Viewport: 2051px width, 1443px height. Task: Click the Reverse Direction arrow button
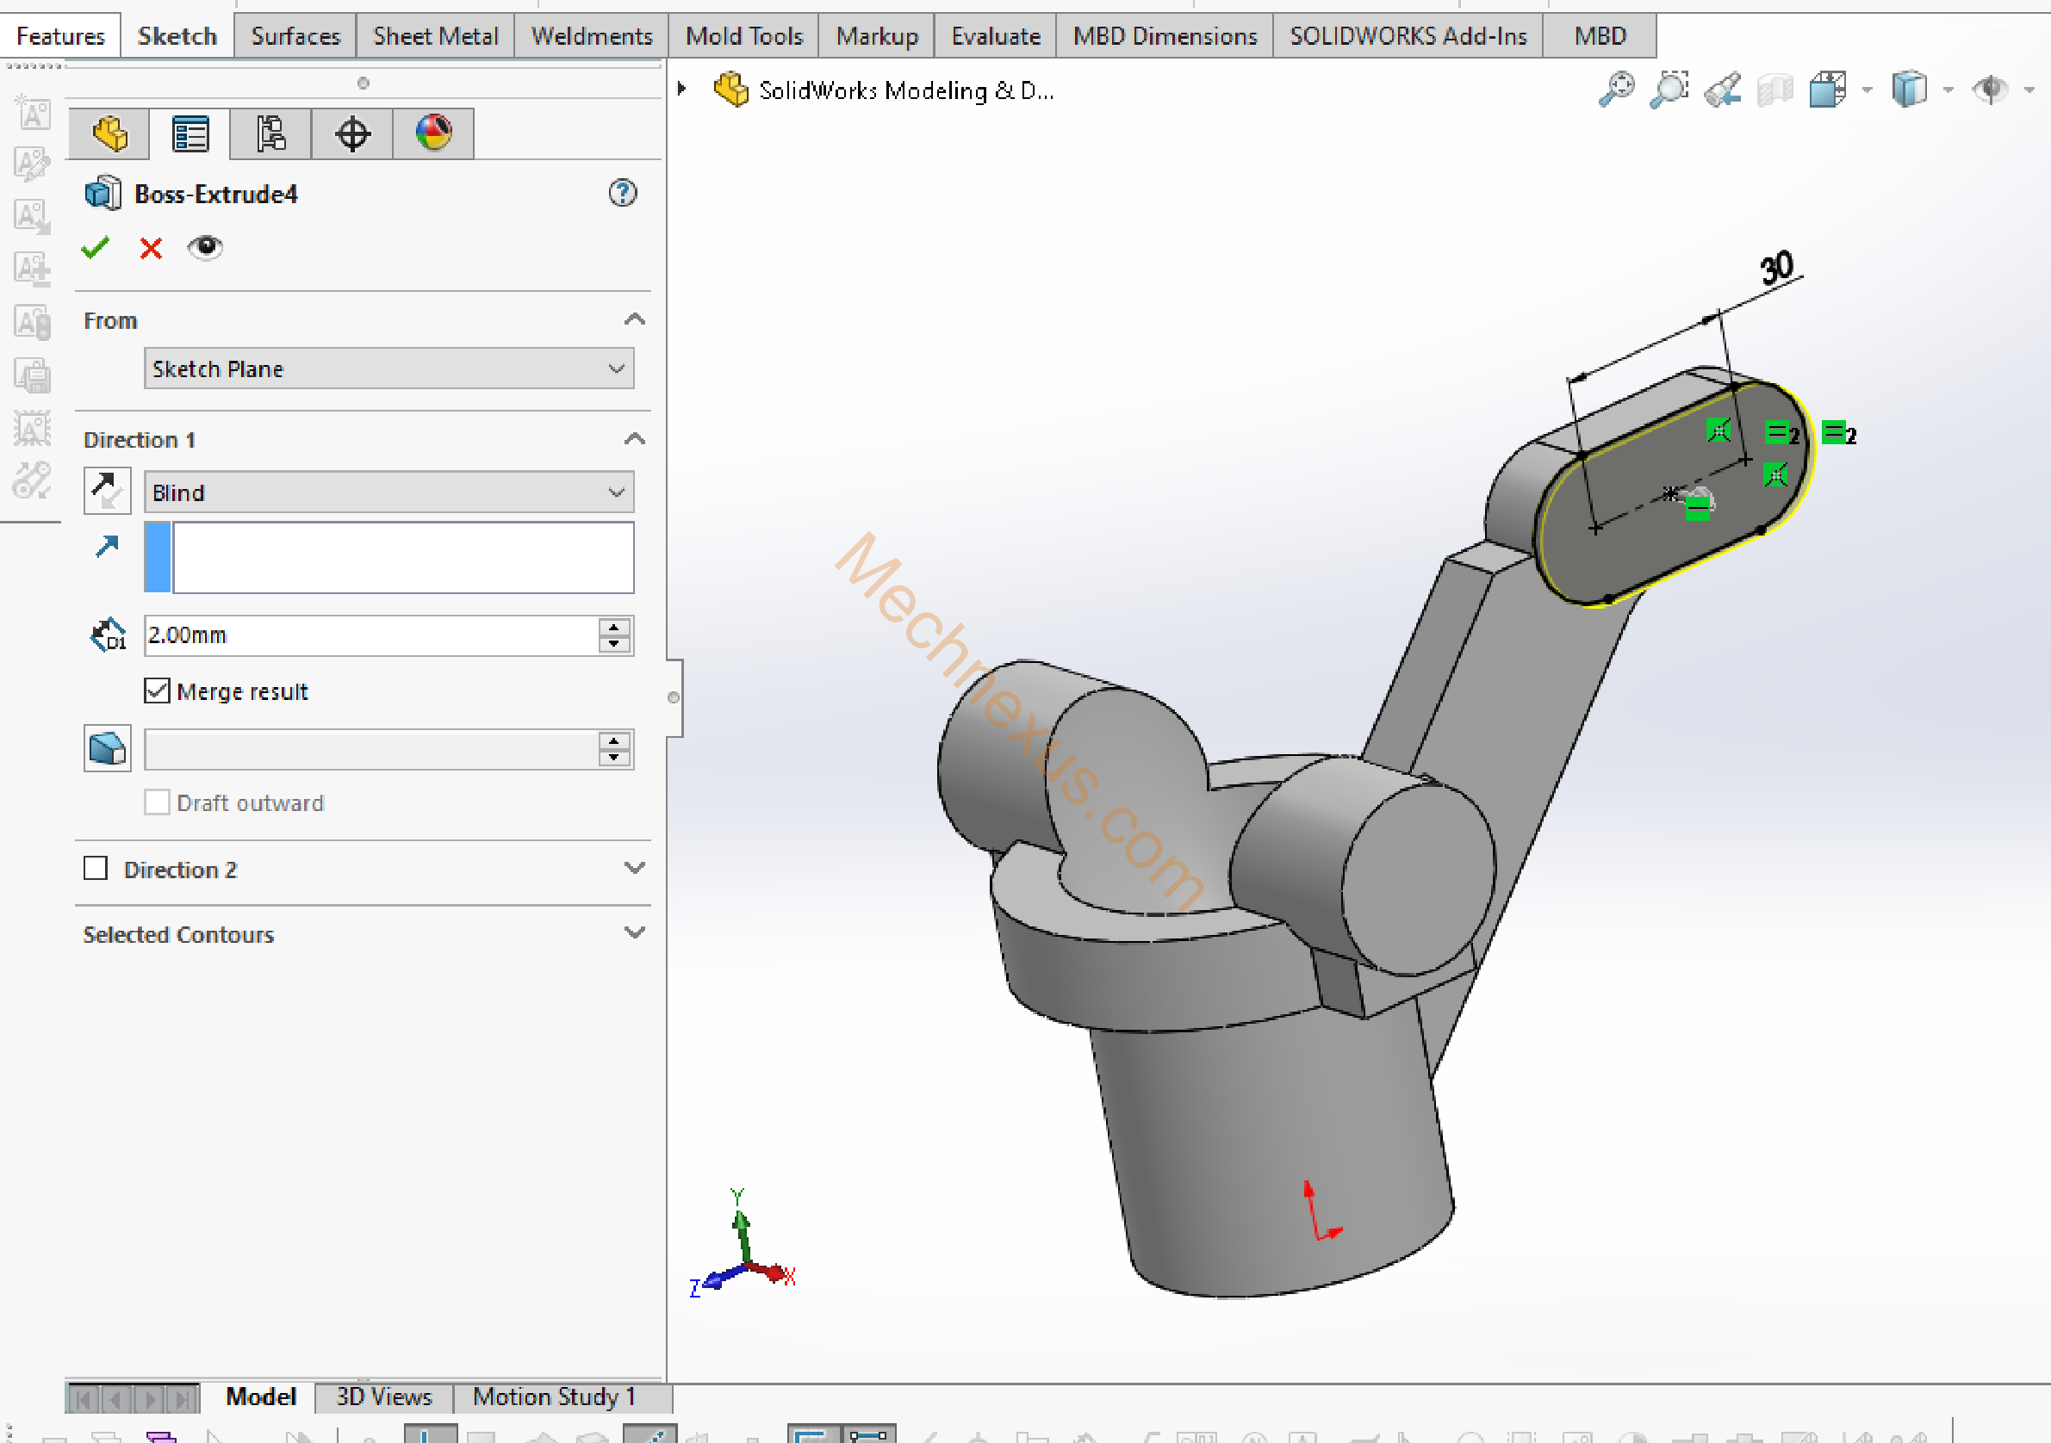coord(107,492)
